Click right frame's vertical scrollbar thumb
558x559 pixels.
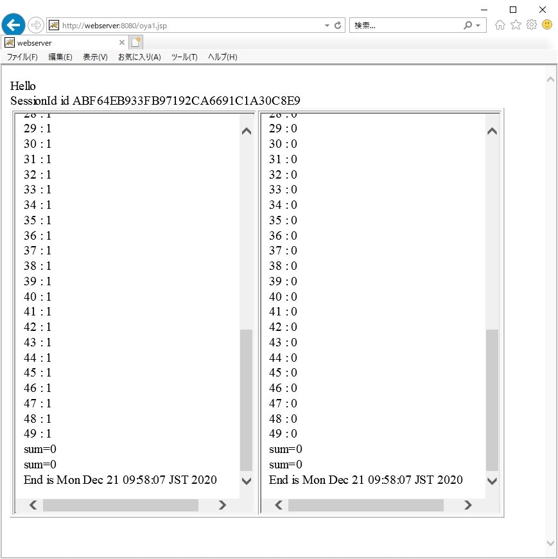pos(492,400)
